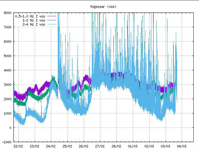Select the 2-4 Hz Z vos legend label
The image size is (199, 149).
pyautogui.click(x=34, y=25)
